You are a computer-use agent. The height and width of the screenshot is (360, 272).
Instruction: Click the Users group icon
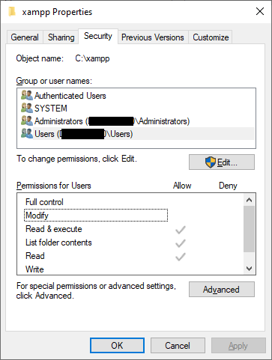[27, 133]
